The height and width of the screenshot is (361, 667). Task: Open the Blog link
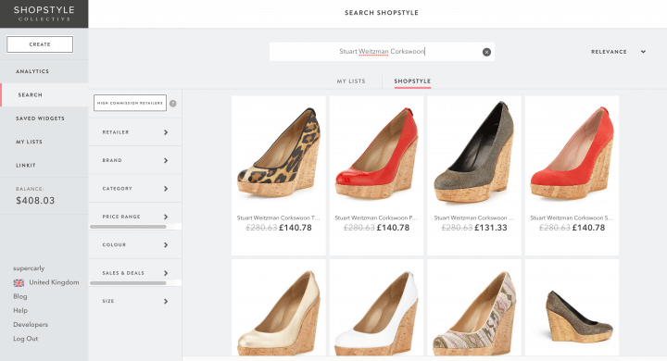[20, 296]
